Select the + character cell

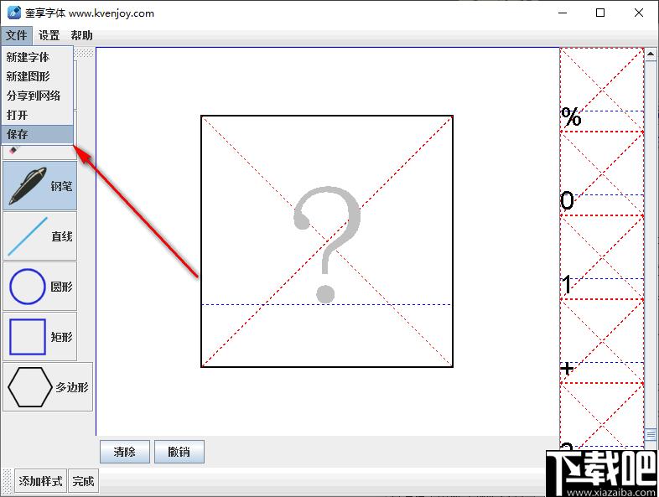pyautogui.click(x=602, y=341)
